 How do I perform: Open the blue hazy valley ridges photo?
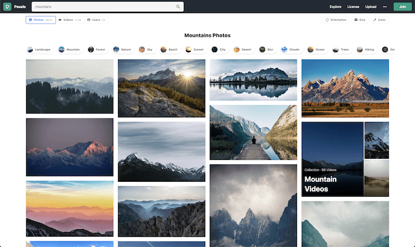coord(161,211)
